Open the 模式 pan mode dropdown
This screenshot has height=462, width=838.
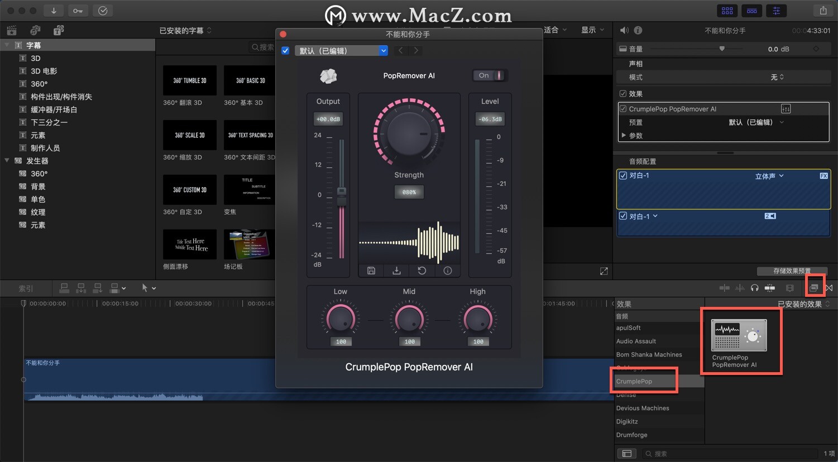777,77
